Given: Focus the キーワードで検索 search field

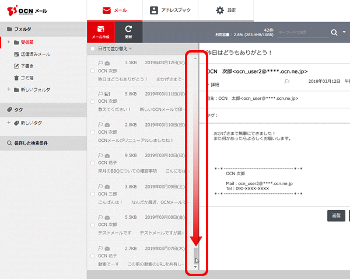Looking at the screenshot, I should pos(303,32).
